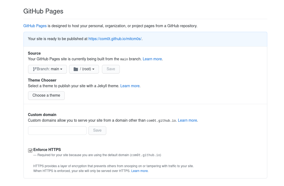Click Learn more about custom domains
The height and width of the screenshot is (186, 284).
pyautogui.click(x=187, y=120)
